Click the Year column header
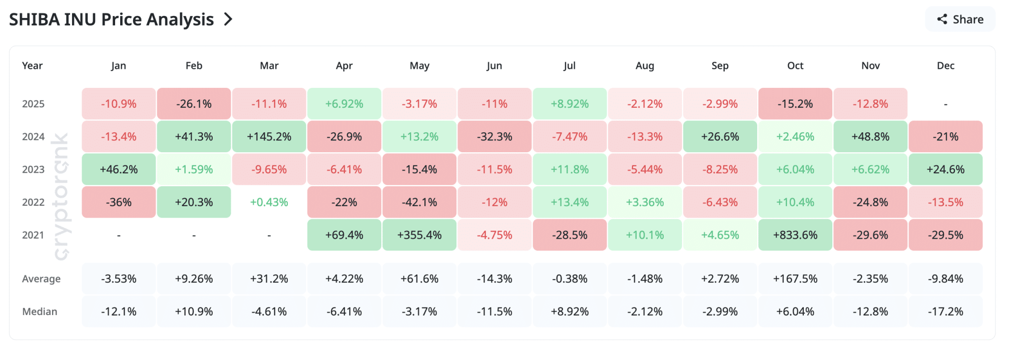This screenshot has width=1025, height=342. 33,66
